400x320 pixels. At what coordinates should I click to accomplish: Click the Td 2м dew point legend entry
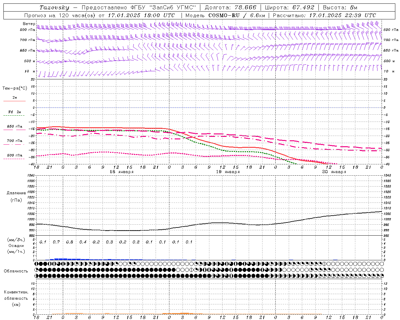tap(15, 112)
